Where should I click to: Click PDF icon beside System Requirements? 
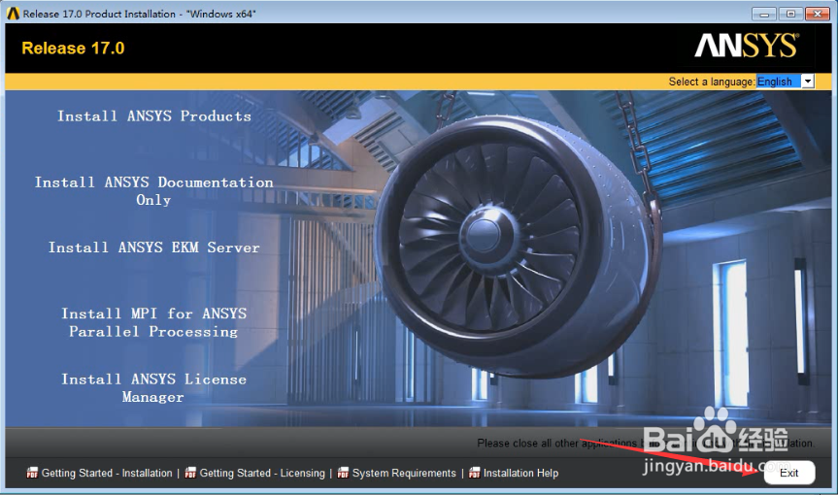click(343, 473)
